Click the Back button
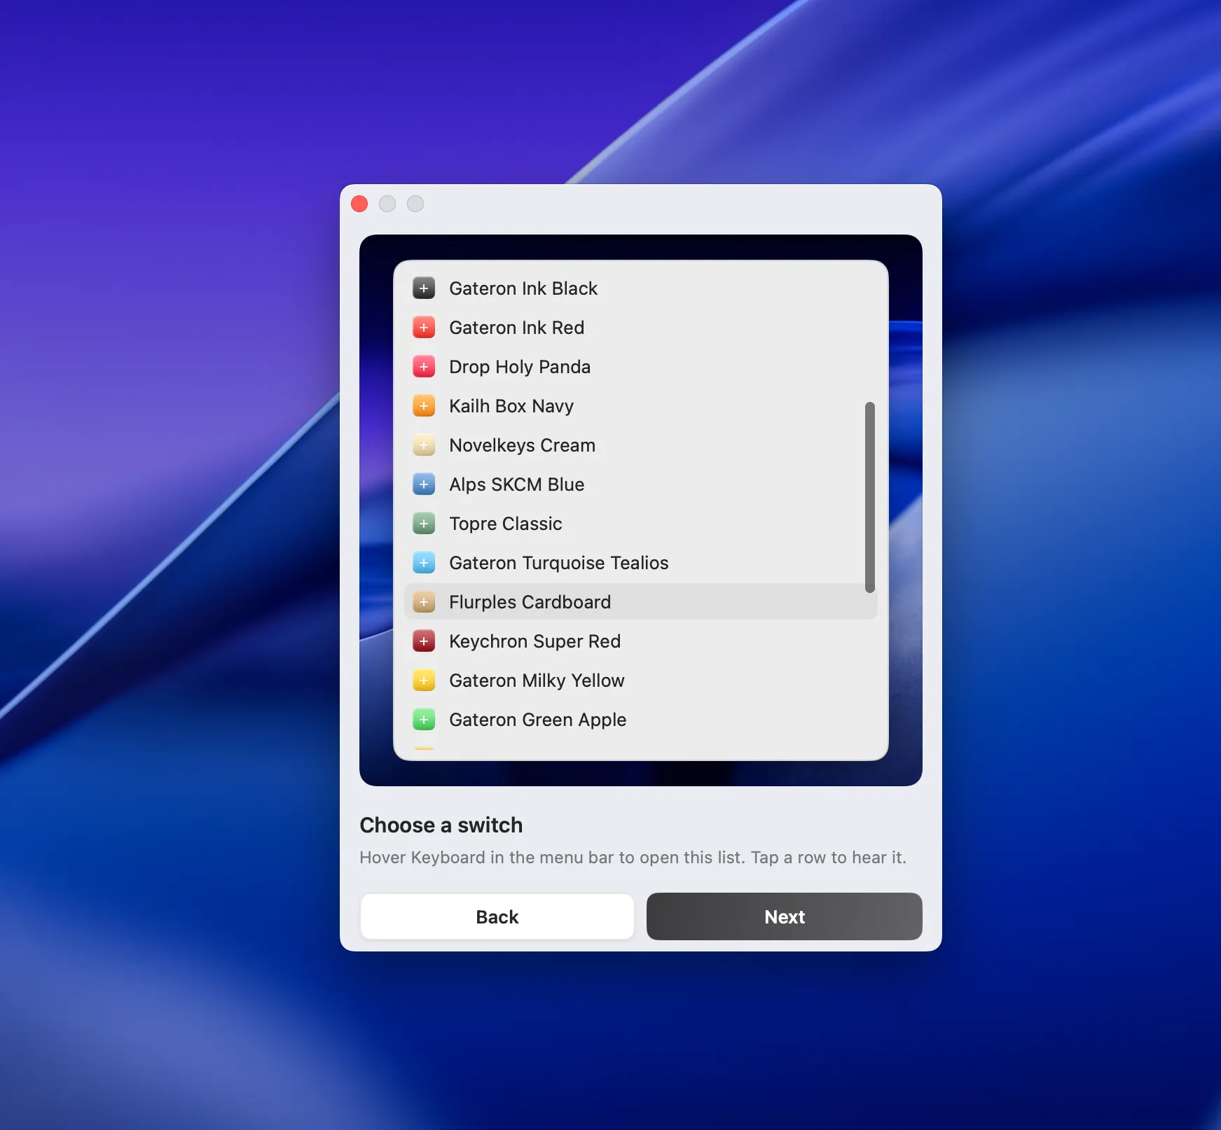The image size is (1221, 1130). point(497,916)
